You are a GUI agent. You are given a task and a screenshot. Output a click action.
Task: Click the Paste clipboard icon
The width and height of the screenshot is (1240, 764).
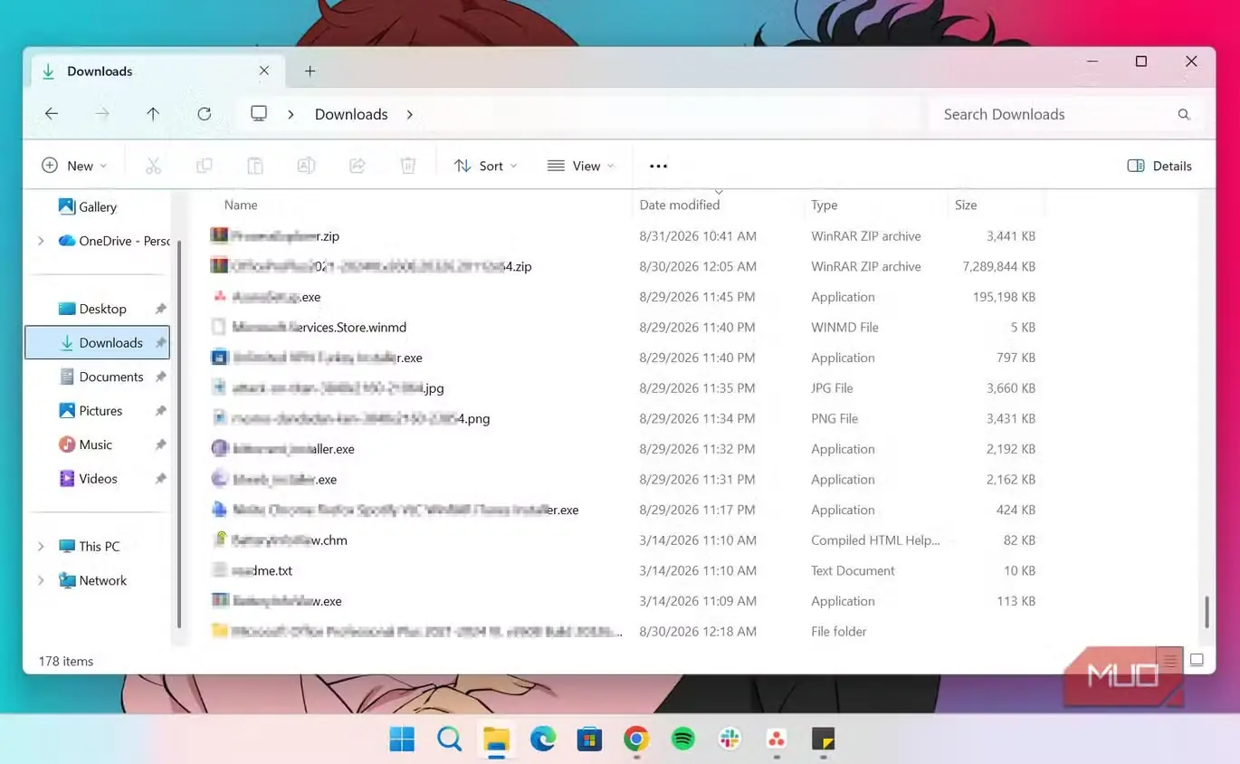click(255, 166)
